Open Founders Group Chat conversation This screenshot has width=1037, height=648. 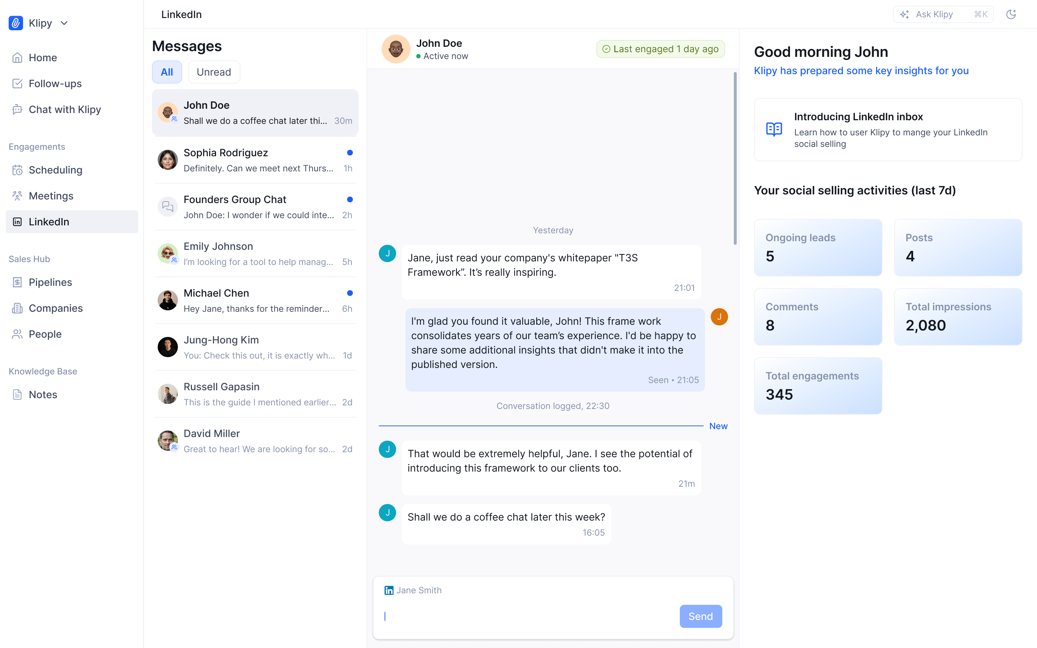point(255,207)
